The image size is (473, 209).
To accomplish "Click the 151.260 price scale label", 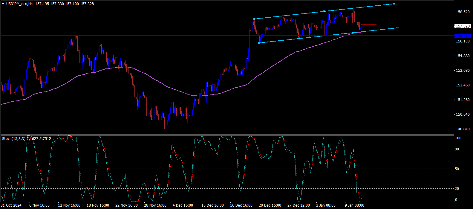I will (x=462, y=100).
